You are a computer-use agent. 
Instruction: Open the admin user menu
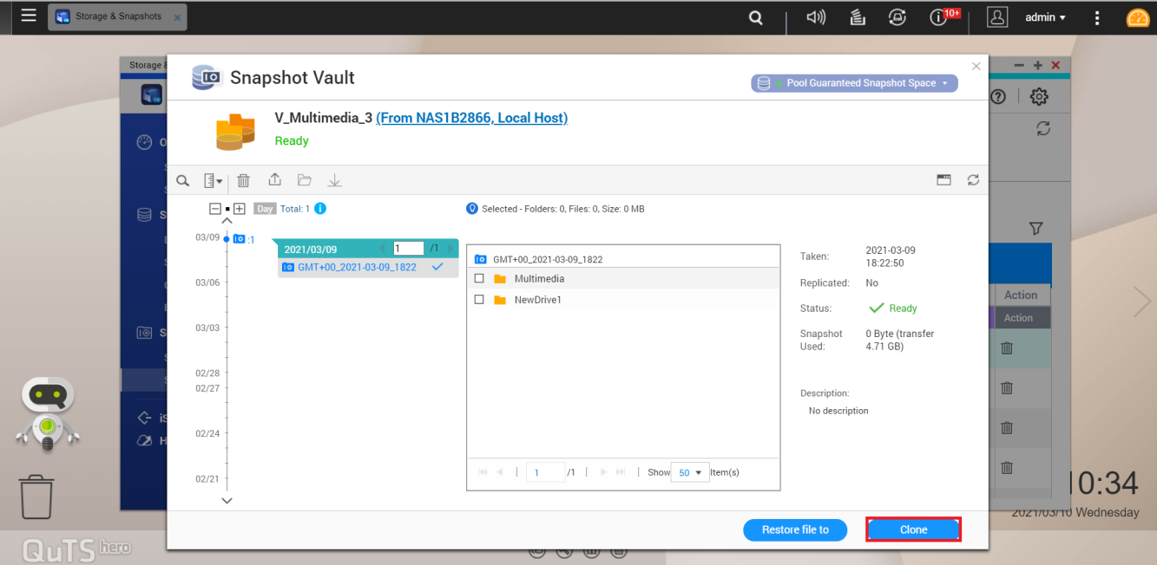coord(1045,17)
